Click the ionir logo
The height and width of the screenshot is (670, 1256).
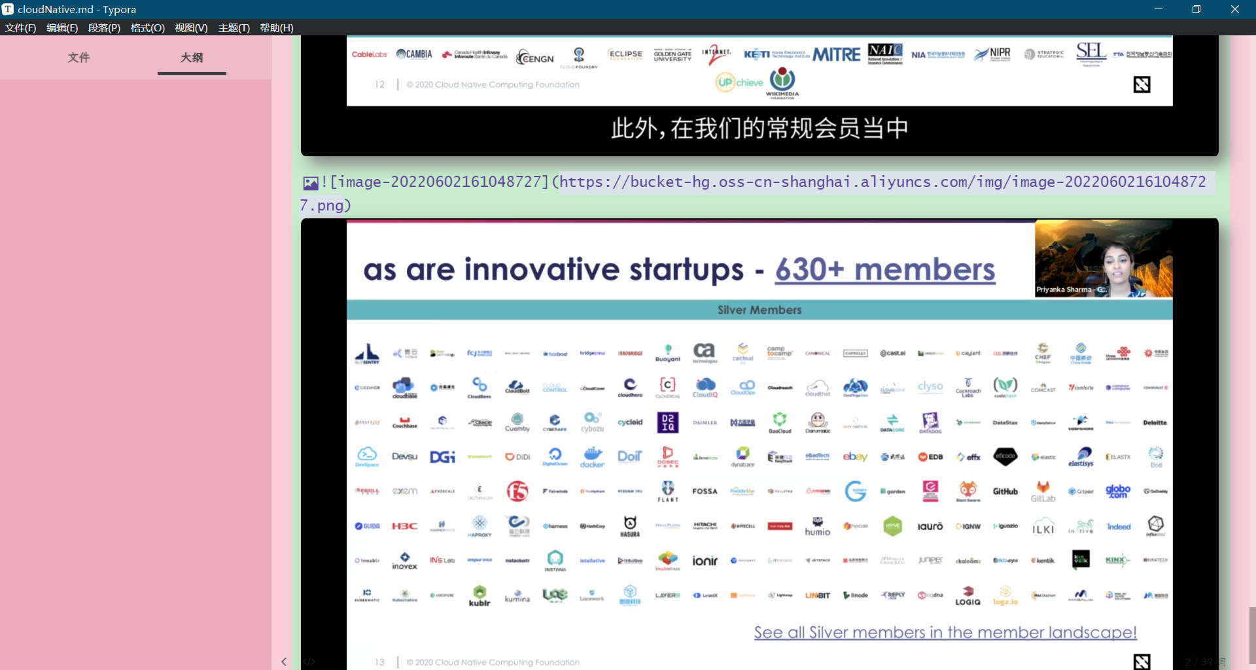tap(705, 560)
